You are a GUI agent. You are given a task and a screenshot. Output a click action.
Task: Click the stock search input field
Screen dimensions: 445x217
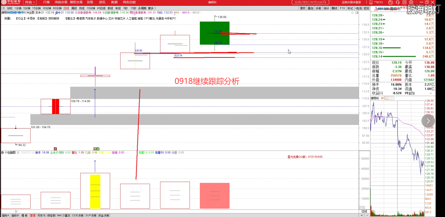(x=310, y=2)
